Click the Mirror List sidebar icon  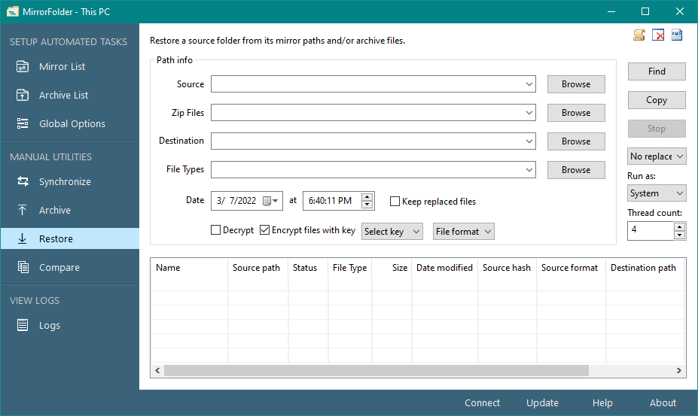click(x=23, y=67)
